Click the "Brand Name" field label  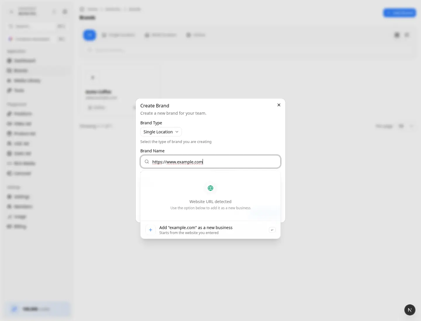152,151
